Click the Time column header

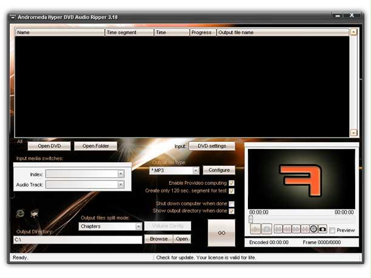172,32
